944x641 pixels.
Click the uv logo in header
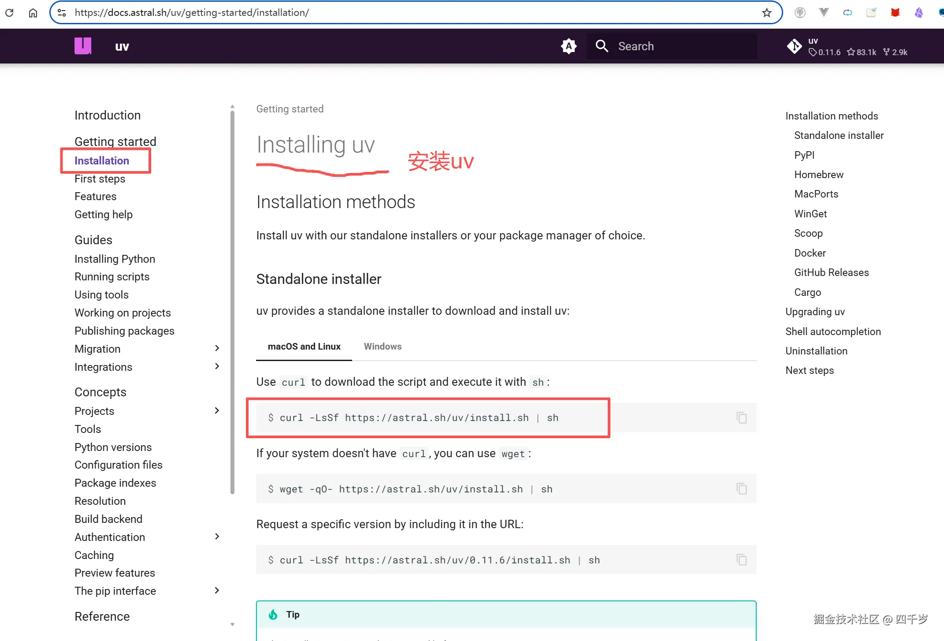[83, 46]
